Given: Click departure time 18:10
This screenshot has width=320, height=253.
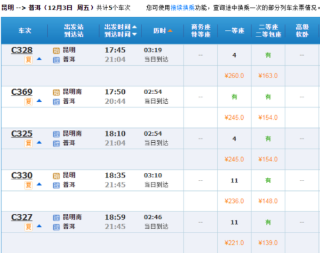Looking at the screenshot, I should (115, 134).
